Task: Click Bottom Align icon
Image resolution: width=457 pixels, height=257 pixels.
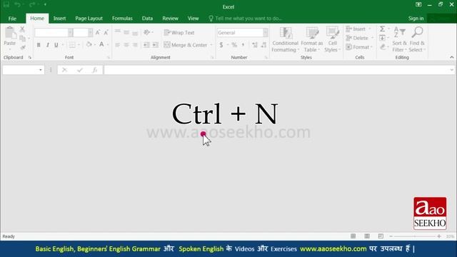Action: 135,33
